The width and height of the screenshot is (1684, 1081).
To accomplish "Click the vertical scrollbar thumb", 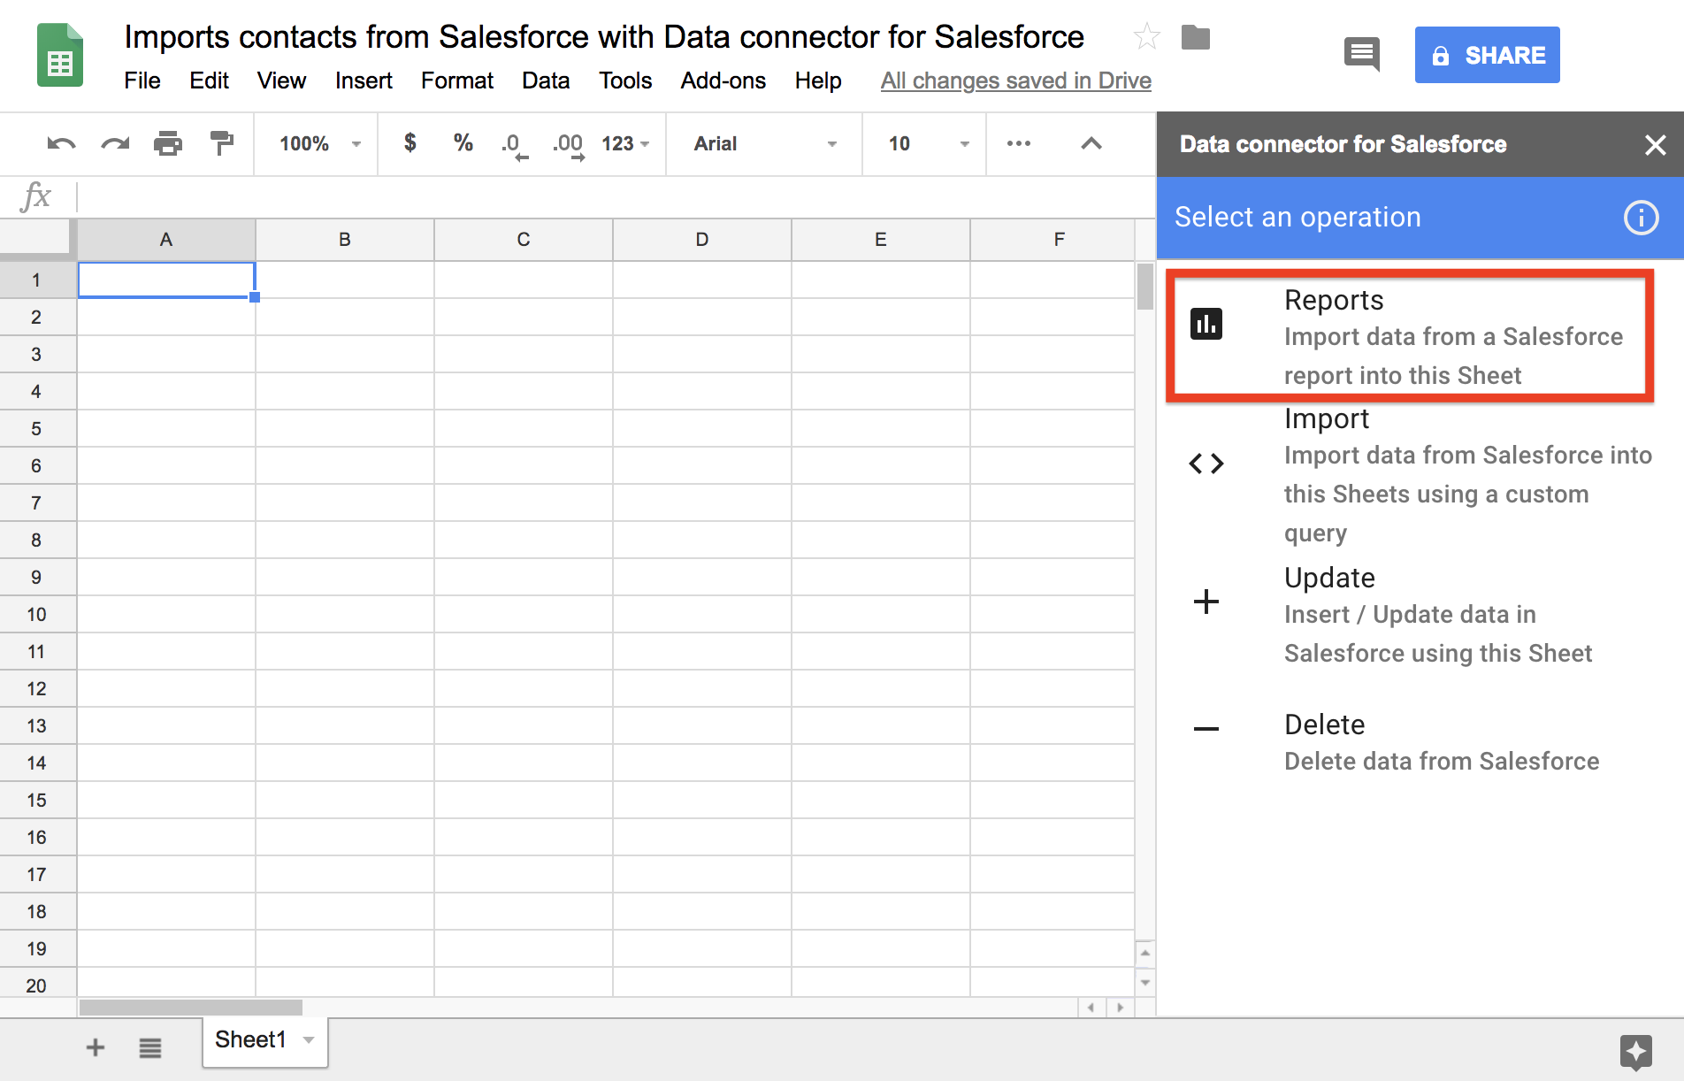I will 1144,287.
